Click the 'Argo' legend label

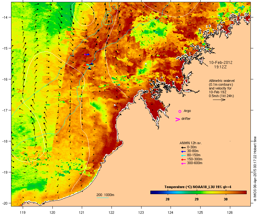coord(187,111)
